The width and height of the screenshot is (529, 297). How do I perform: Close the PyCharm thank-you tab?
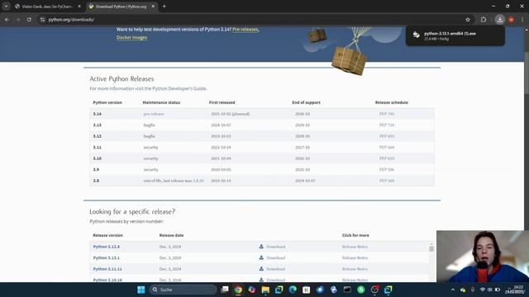pos(79,6)
